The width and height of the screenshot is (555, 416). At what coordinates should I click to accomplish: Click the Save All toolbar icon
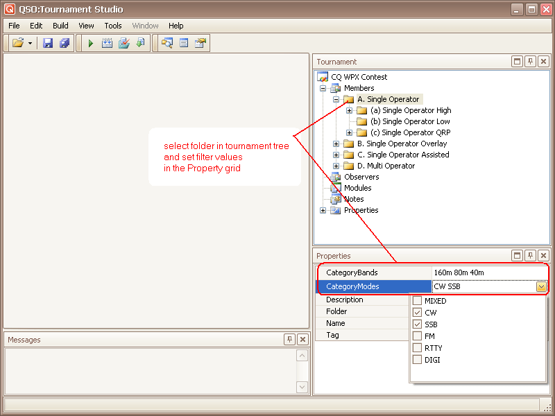(x=65, y=44)
